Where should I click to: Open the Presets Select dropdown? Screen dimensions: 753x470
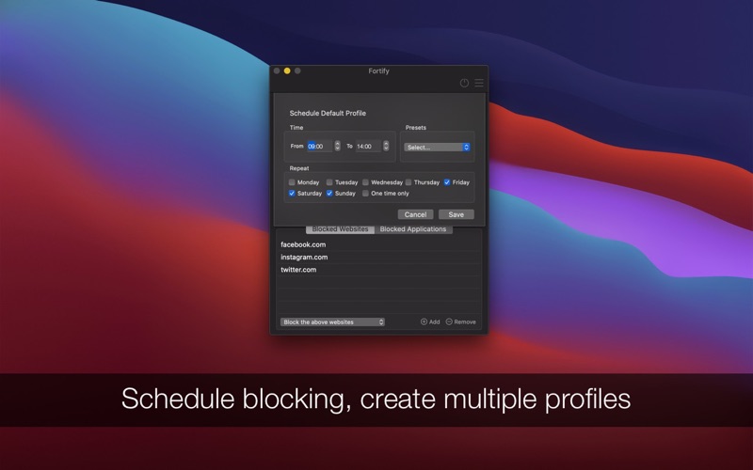tap(437, 148)
